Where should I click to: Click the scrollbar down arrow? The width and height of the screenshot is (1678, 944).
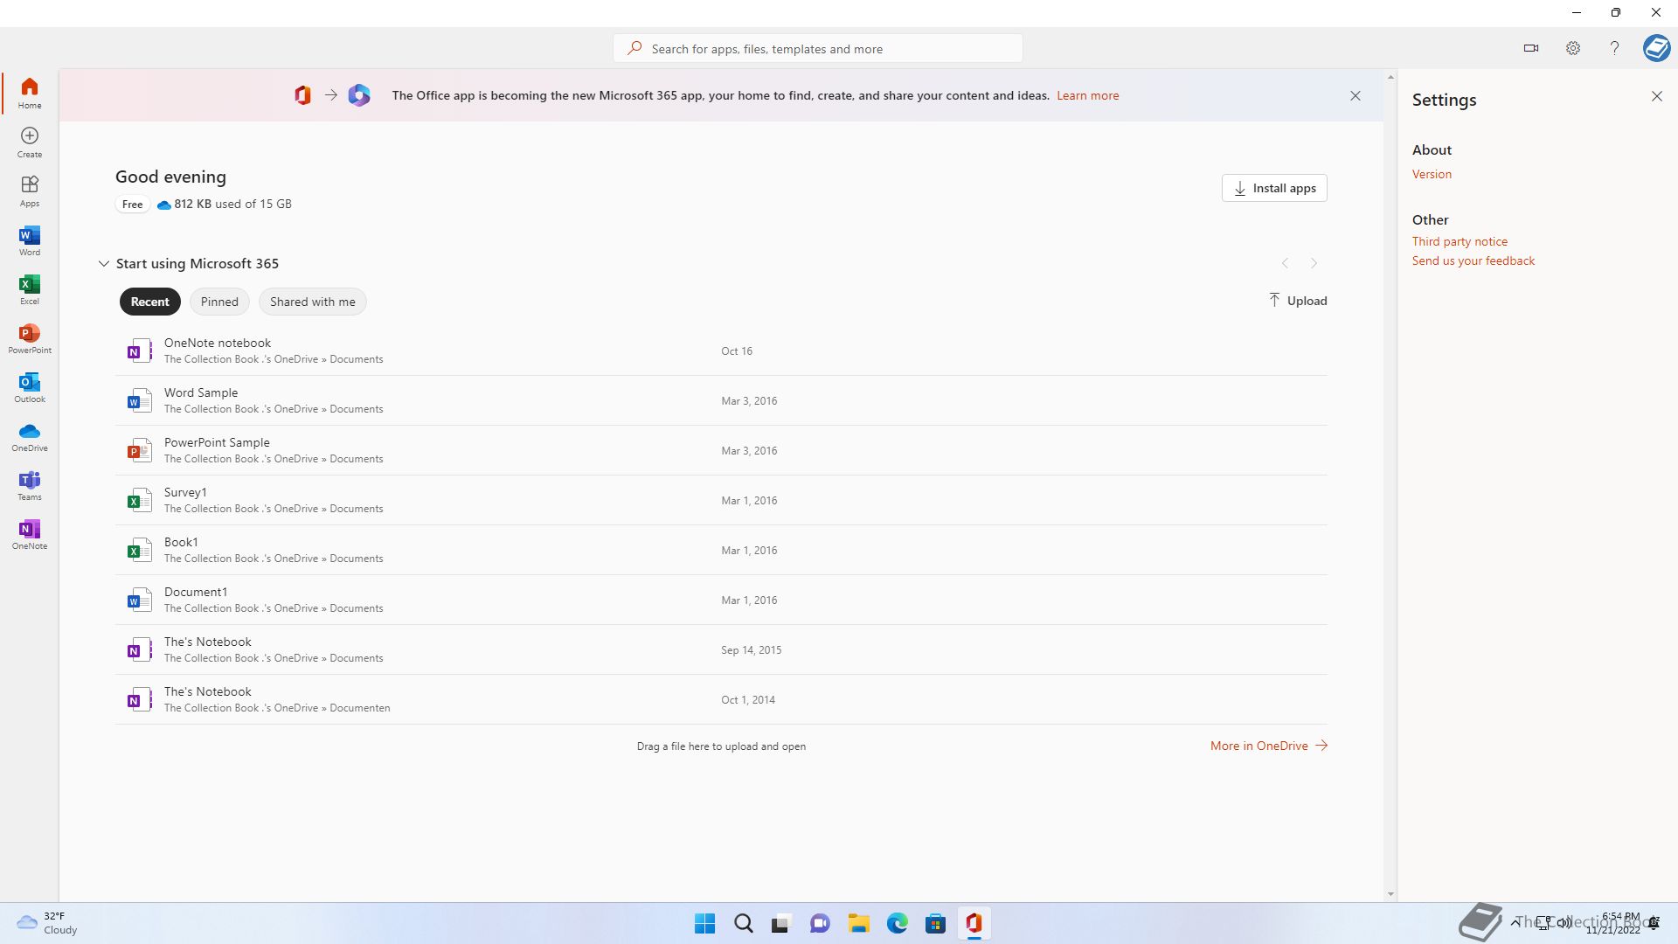(x=1390, y=894)
